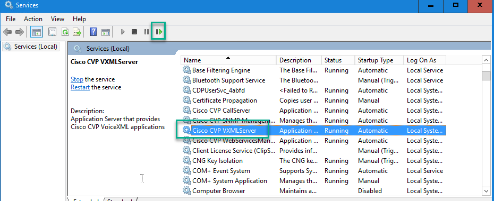494x201 pixels.
Task: Click the vertical scrollbar thumb
Action: pyautogui.click(x=487, y=76)
